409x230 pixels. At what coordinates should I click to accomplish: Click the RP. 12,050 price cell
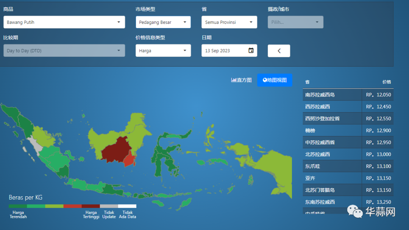pyautogui.click(x=378, y=95)
